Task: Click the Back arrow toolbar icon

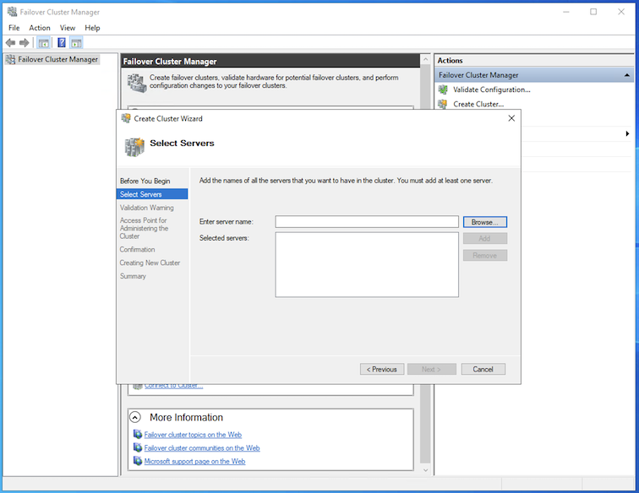Action: [x=11, y=43]
